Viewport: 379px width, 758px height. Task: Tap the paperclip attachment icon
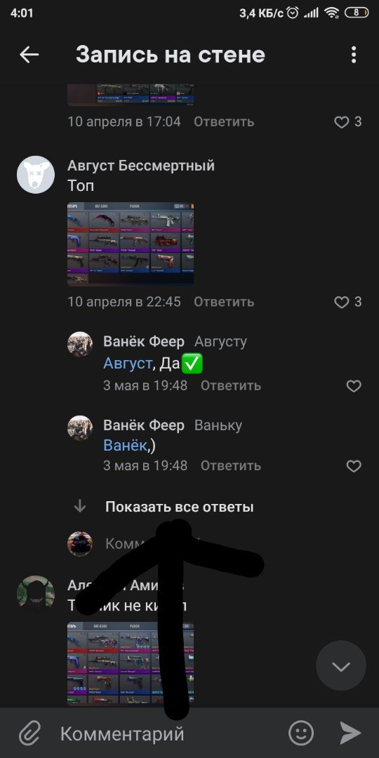[29, 733]
